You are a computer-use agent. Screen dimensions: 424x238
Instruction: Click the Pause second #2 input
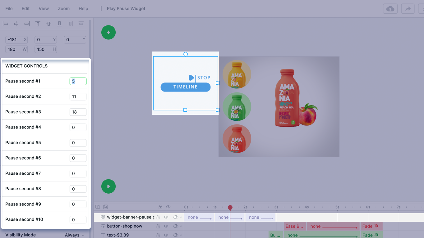point(78,97)
